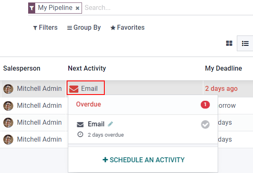Screen dimensions: 253x173
Task: Click the funnel icon in search facet
Action: tap(31, 8)
